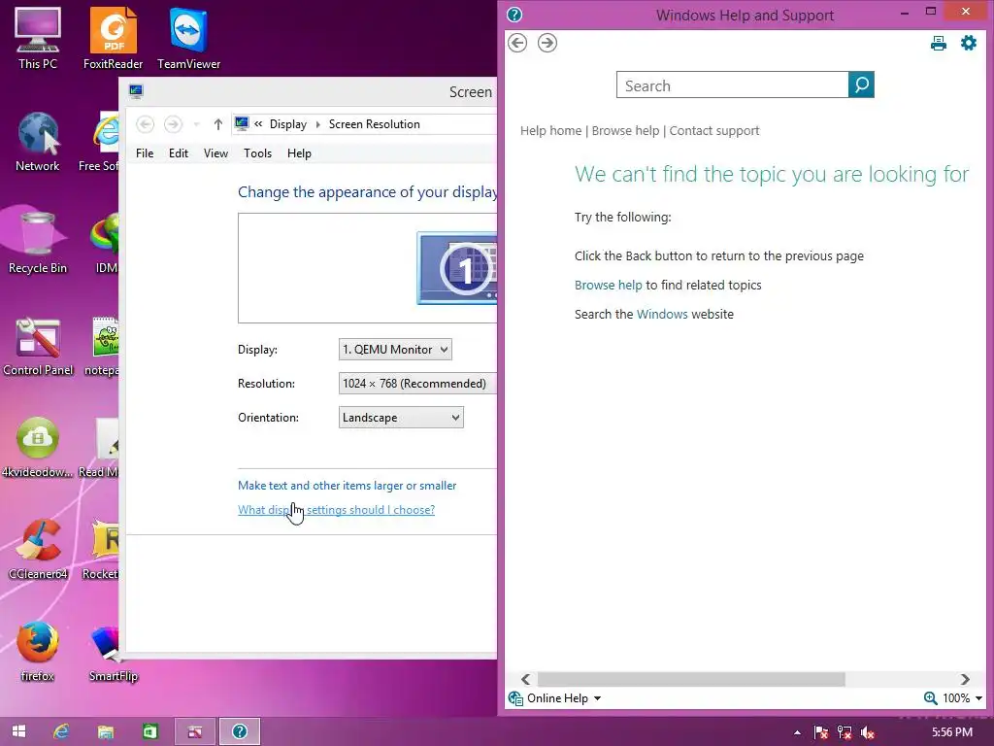This screenshot has width=994, height=746.
Task: Open File Explorer from the taskbar
Action: [x=105, y=731]
